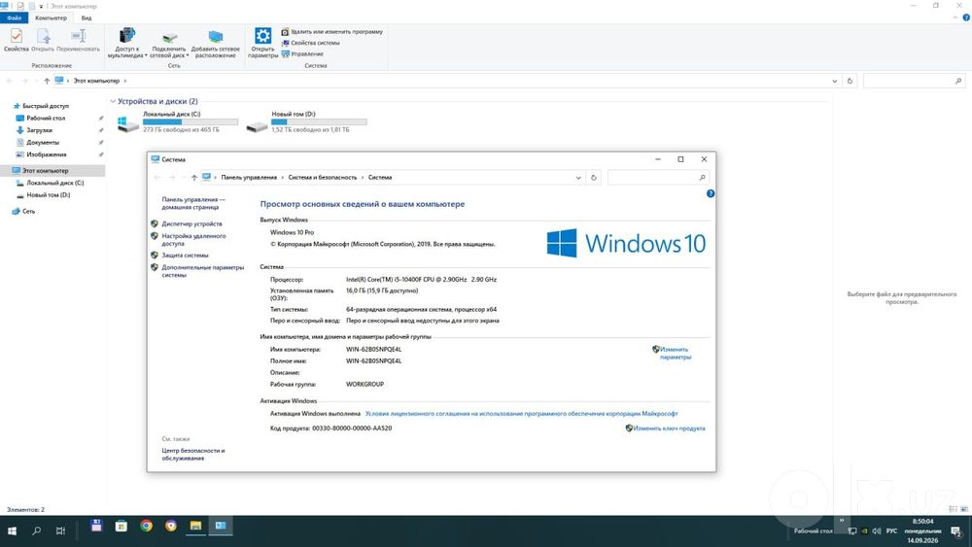Click Панель управления breadcrumb in the Система window

[249, 177]
